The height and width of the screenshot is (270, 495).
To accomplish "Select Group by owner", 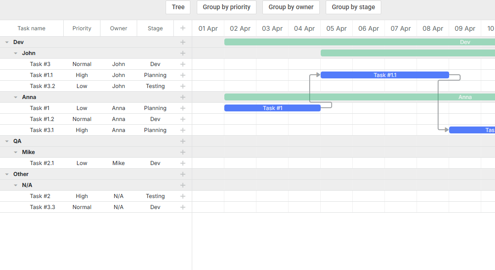I will [x=291, y=7].
